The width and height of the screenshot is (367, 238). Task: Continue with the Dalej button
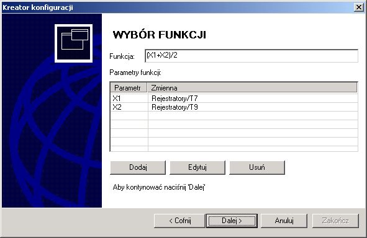pyautogui.click(x=232, y=221)
